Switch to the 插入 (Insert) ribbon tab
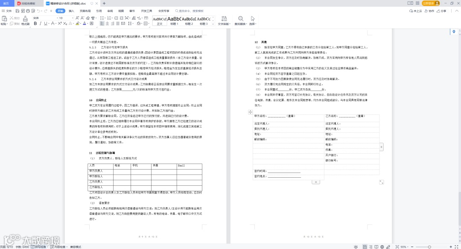The width and height of the screenshot is (461, 249). (x=71, y=11)
